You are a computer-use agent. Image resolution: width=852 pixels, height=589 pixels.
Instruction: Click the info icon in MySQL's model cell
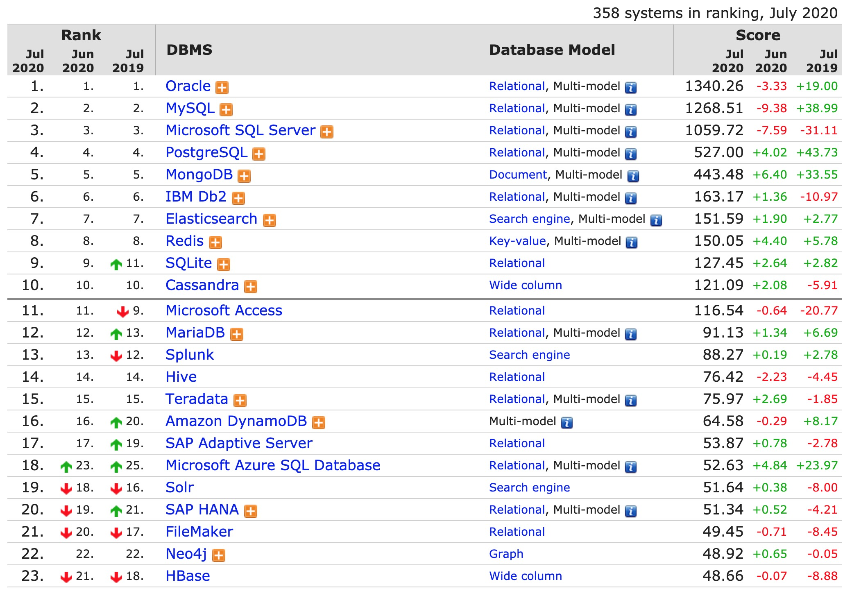631,109
